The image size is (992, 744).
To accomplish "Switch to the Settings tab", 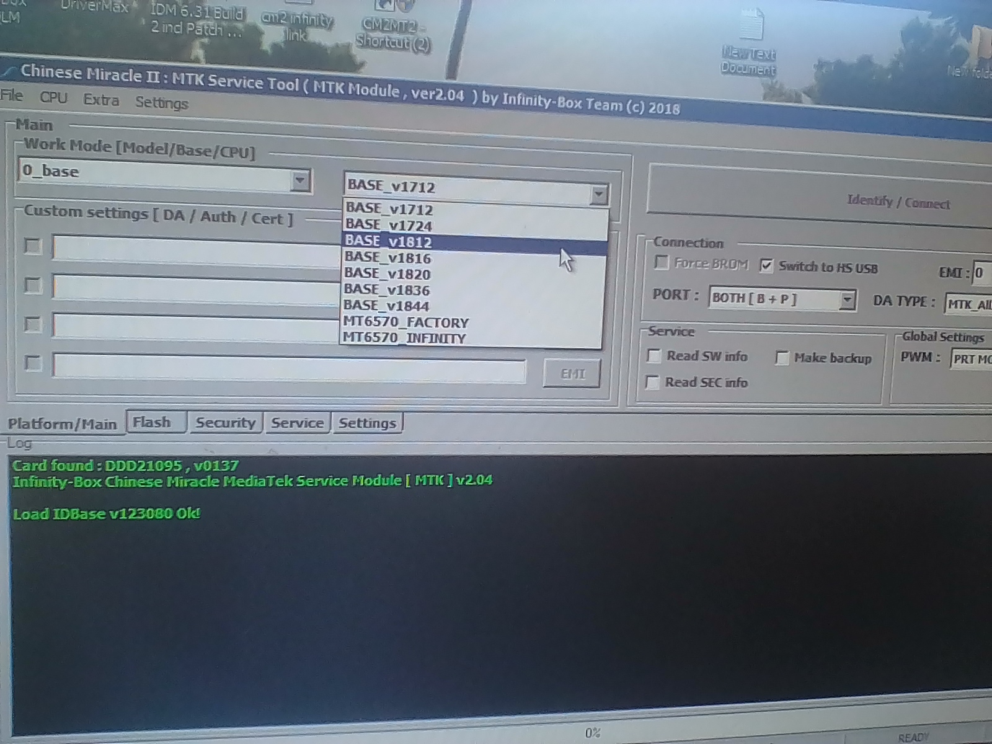I will click(x=367, y=423).
